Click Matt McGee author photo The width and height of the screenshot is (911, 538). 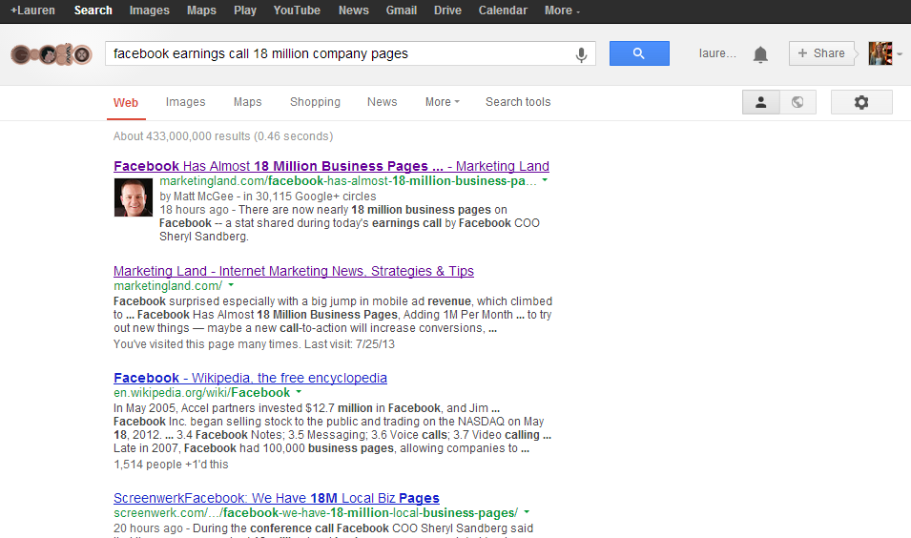(x=133, y=197)
